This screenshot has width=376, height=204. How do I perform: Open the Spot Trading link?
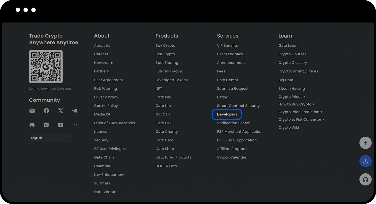(167, 63)
